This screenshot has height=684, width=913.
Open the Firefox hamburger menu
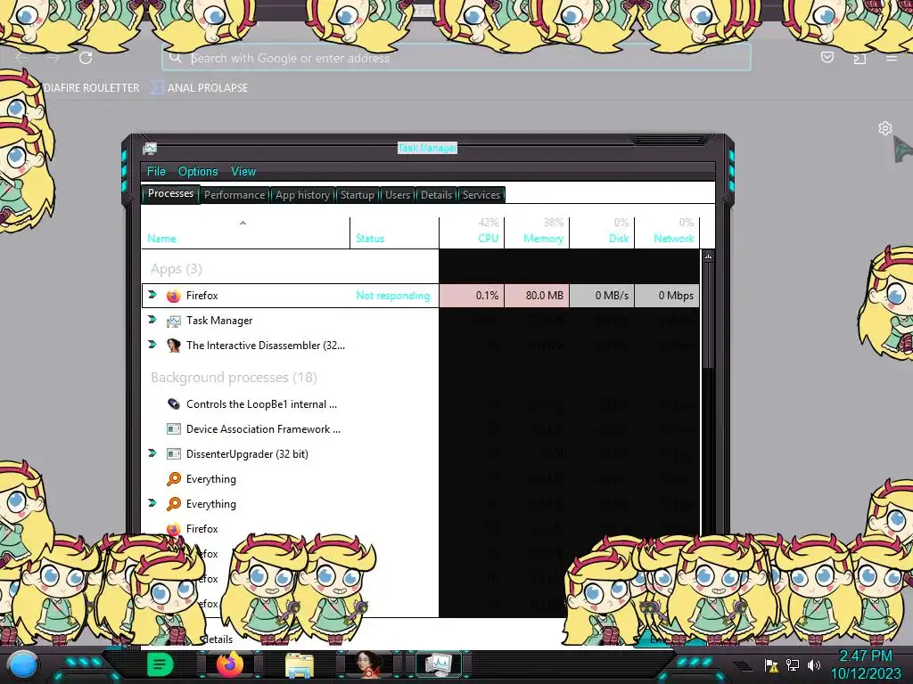[892, 58]
